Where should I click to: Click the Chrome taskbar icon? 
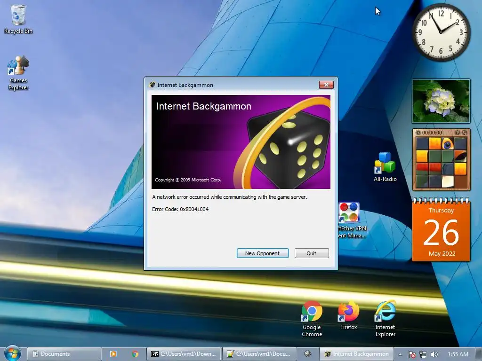click(135, 354)
